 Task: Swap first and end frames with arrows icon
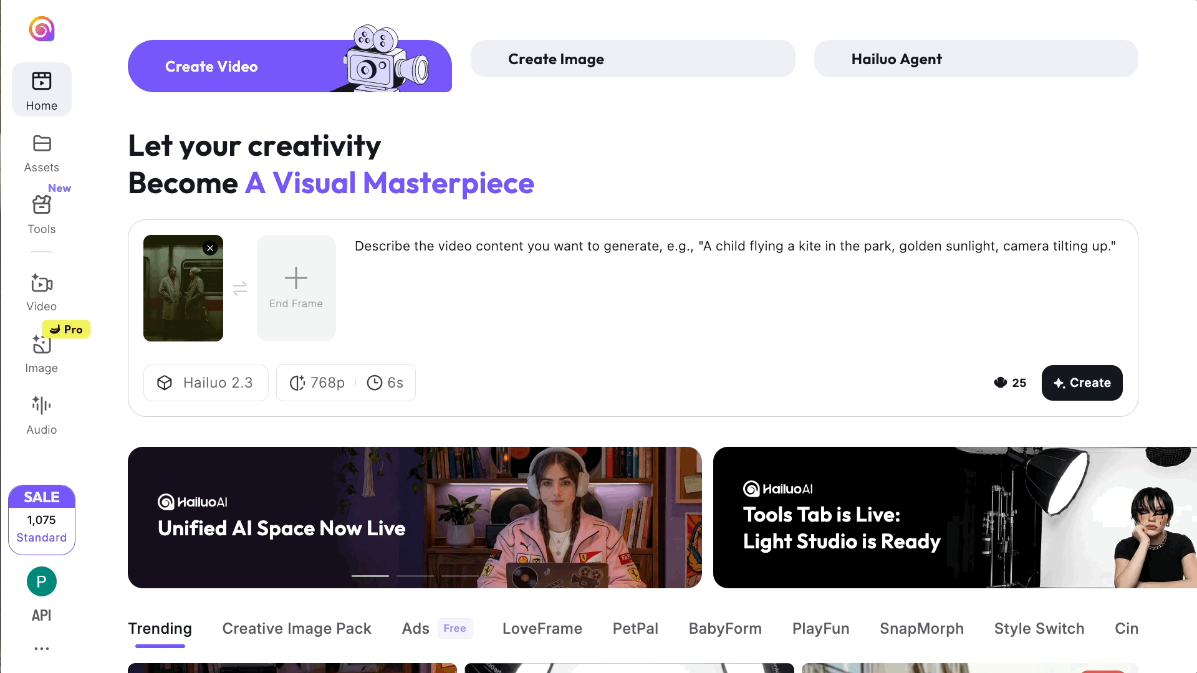pos(240,288)
